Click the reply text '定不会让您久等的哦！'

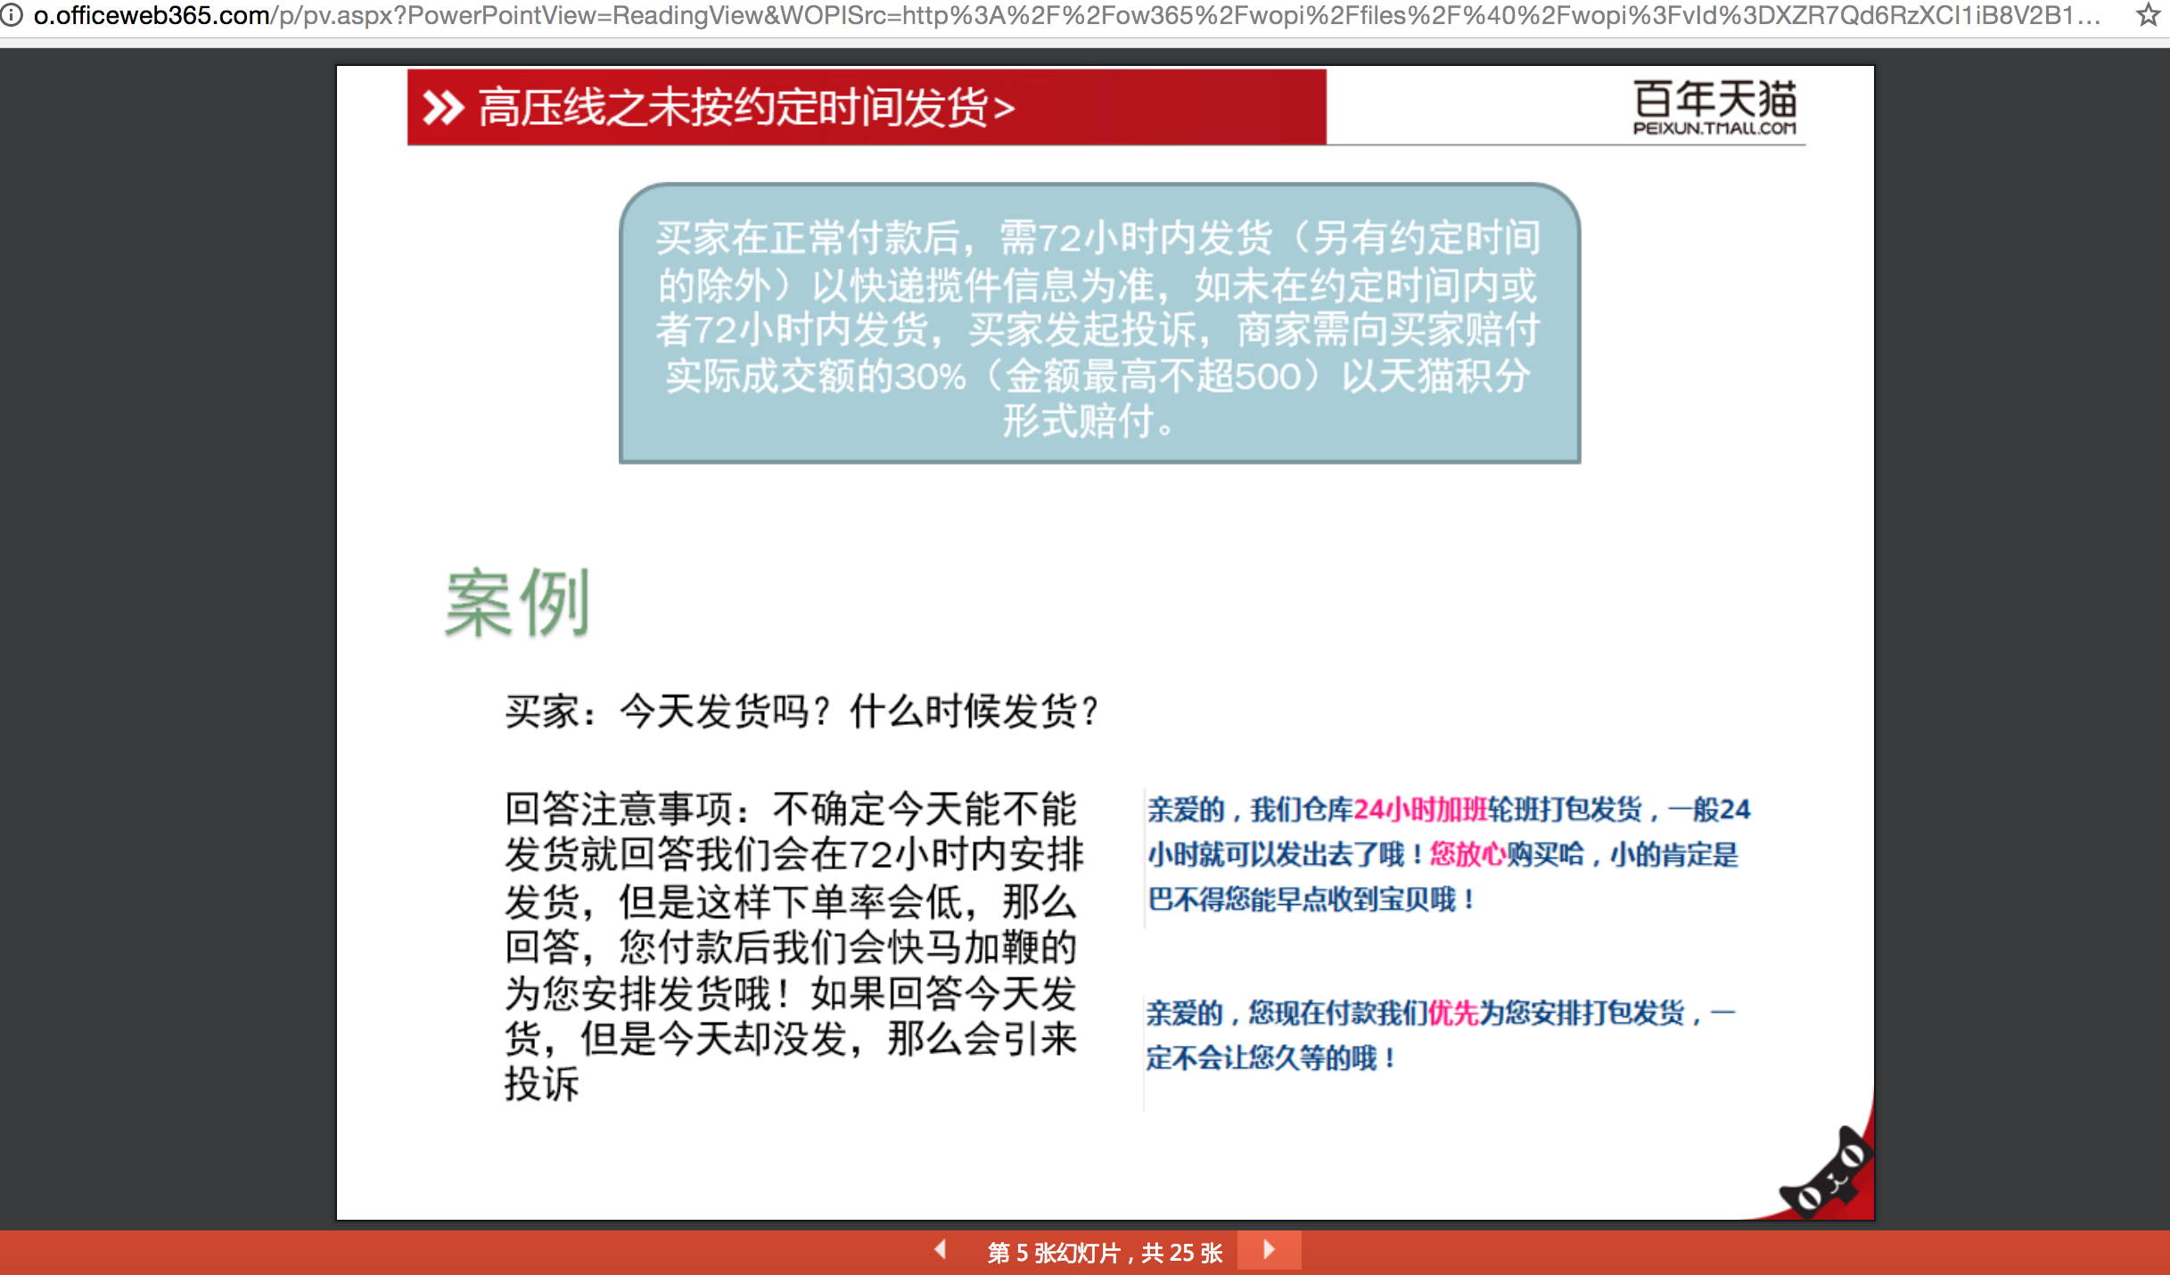coord(1270,1058)
